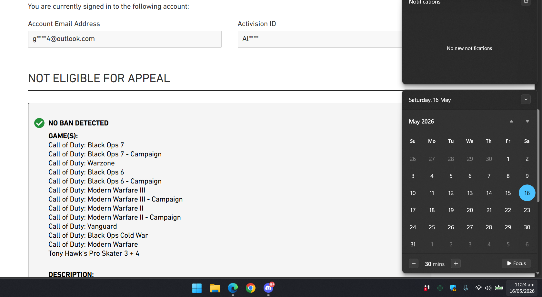
Task: Select May 20 in the calendar
Action: [470, 210]
